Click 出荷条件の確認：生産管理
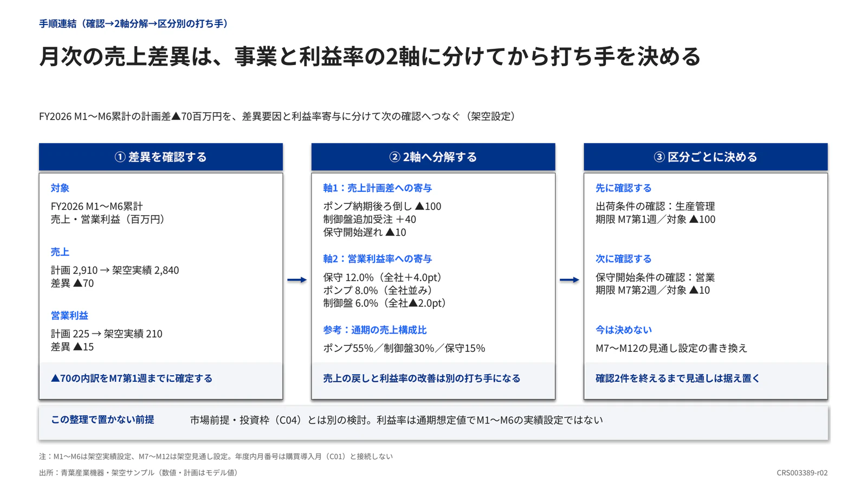867x488 pixels. click(655, 207)
